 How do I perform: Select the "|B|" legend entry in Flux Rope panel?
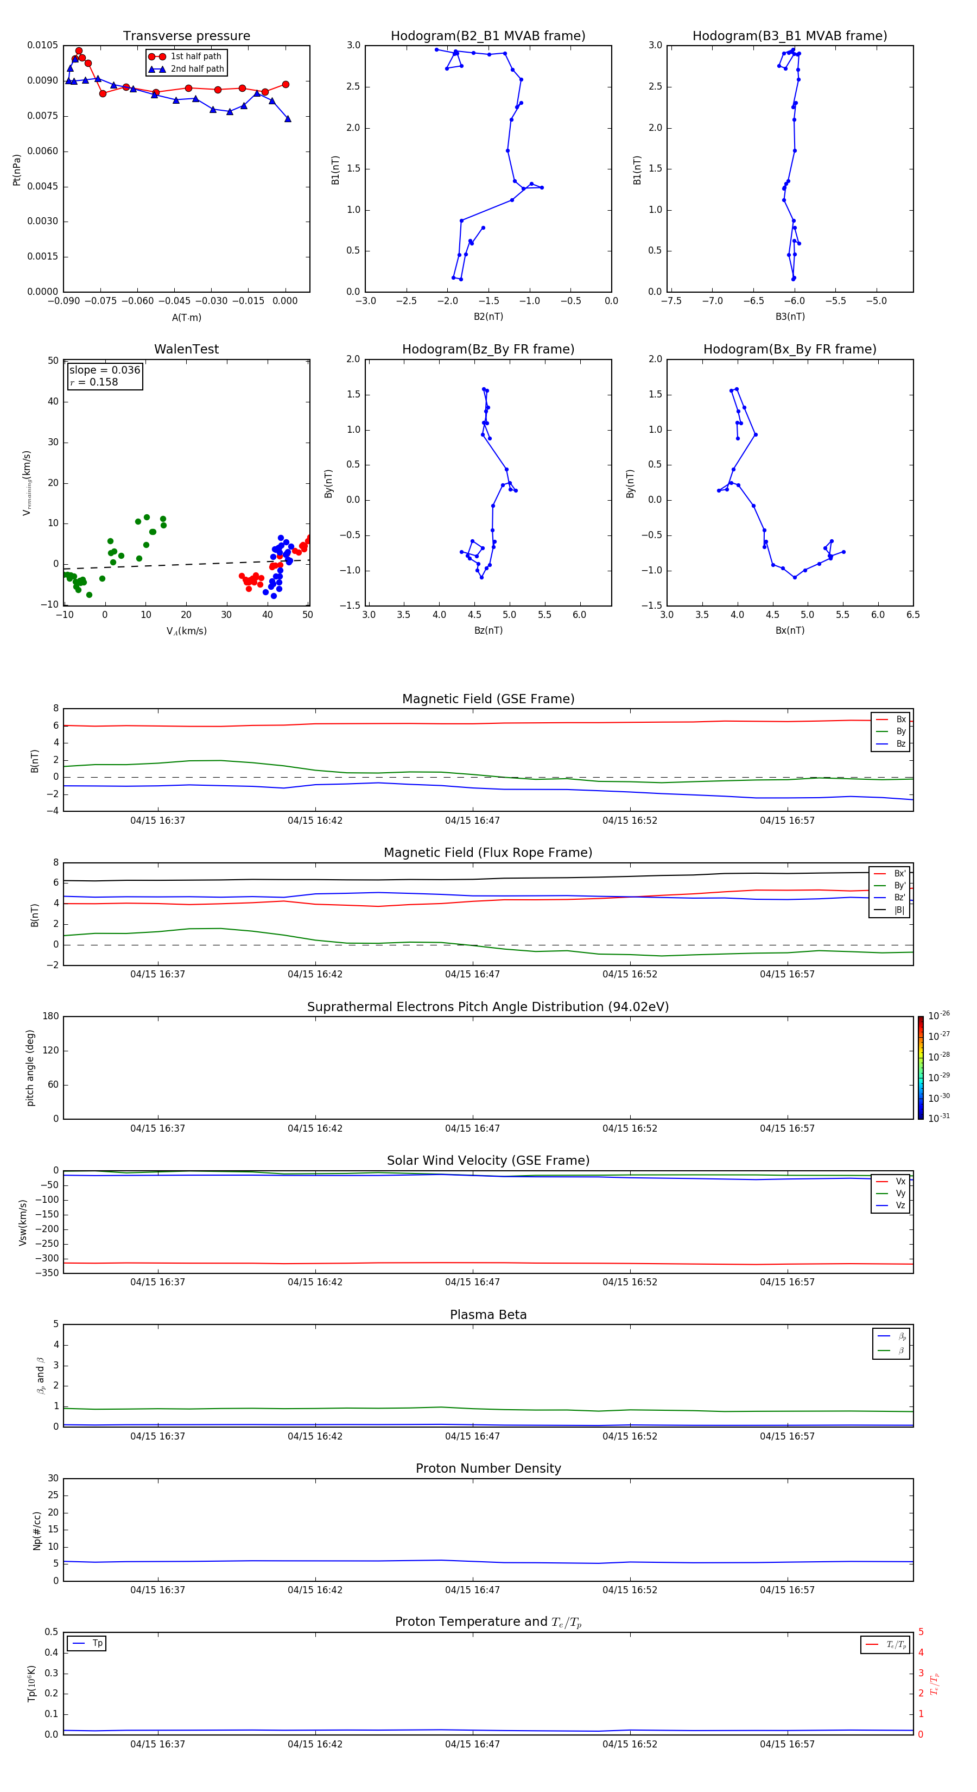point(890,910)
